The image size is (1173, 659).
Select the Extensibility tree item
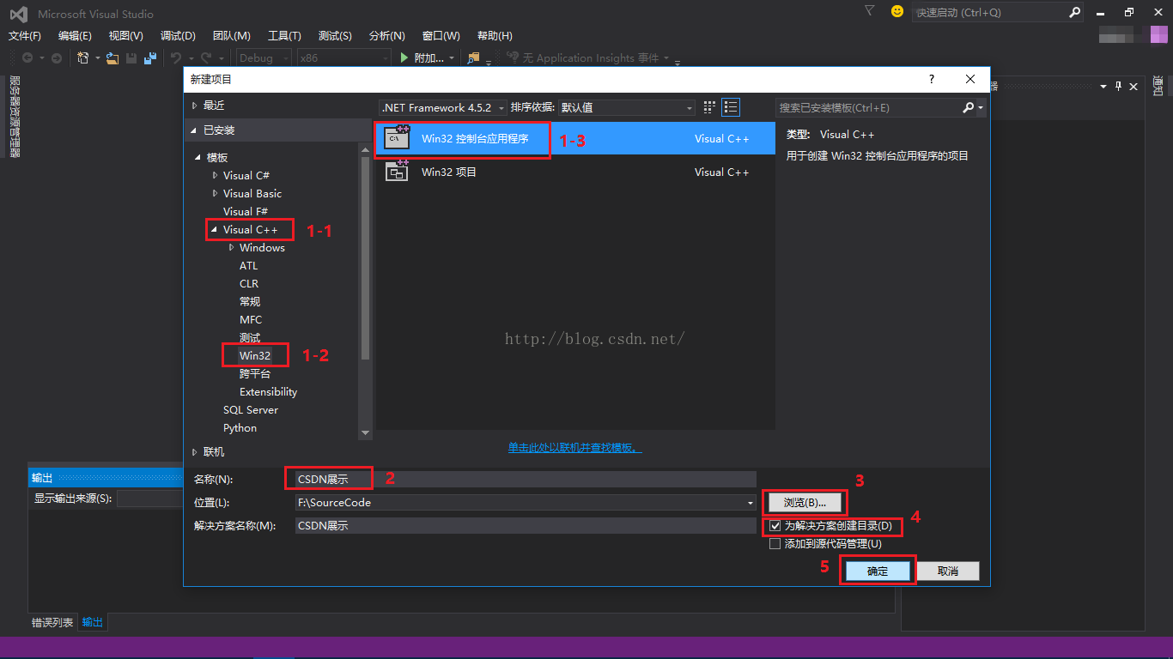[x=268, y=391]
